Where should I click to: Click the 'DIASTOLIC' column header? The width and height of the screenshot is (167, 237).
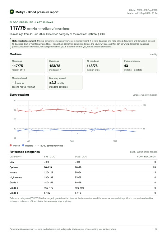[81, 157]
